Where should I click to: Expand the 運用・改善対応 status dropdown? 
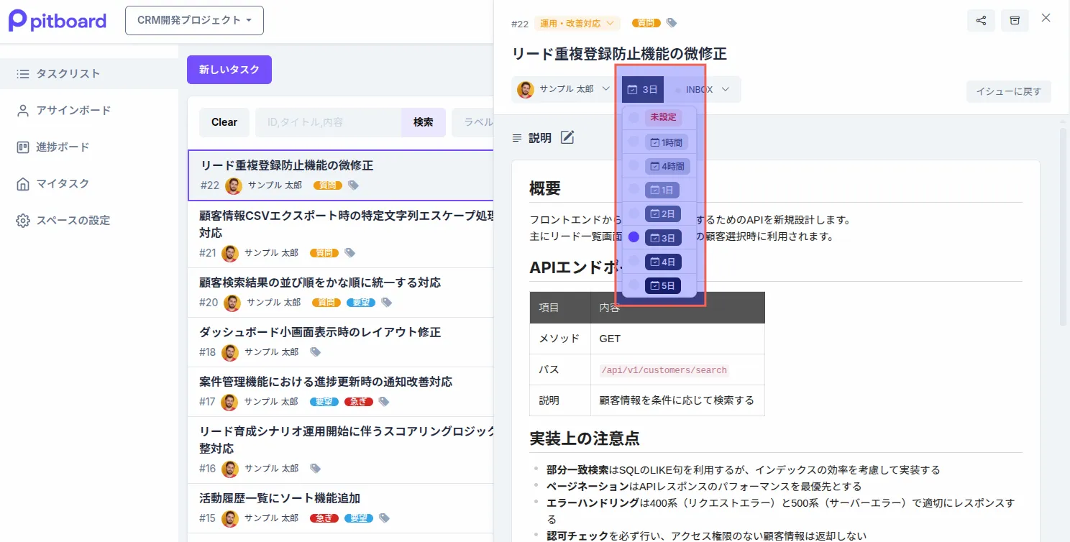[x=577, y=22]
